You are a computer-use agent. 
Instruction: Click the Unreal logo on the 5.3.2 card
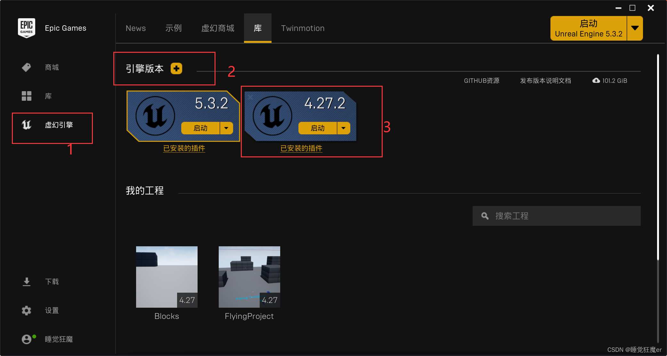[x=155, y=116]
